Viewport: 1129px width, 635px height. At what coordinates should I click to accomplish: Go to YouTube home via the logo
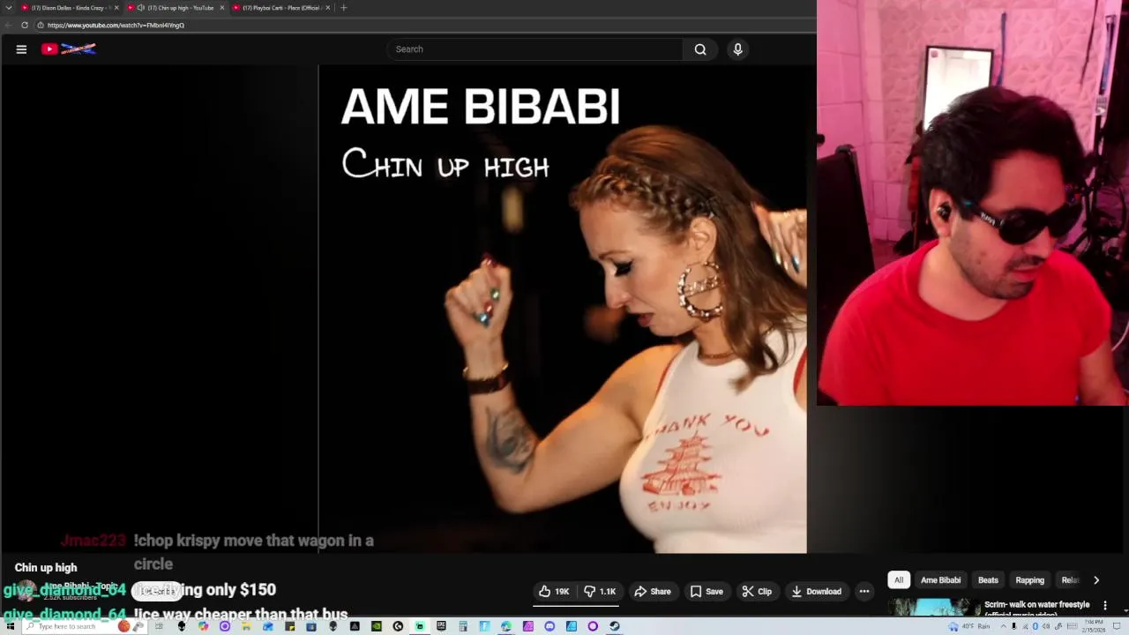[69, 49]
